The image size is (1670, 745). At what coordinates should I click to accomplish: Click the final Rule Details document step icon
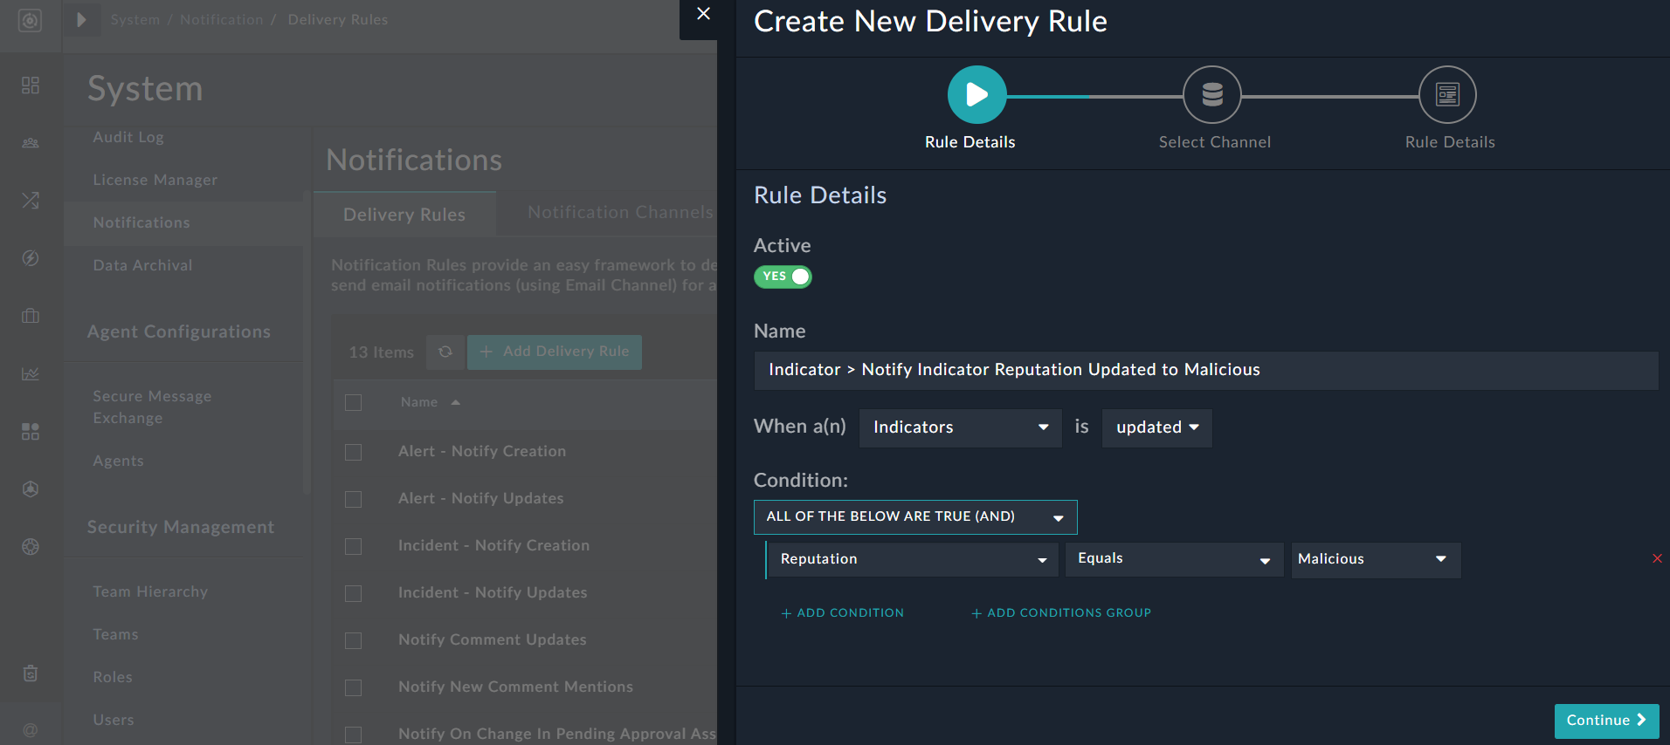pyautogui.click(x=1447, y=94)
